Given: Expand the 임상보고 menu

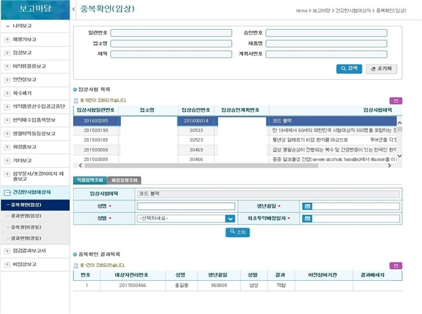Looking at the screenshot, I should coord(7,53).
